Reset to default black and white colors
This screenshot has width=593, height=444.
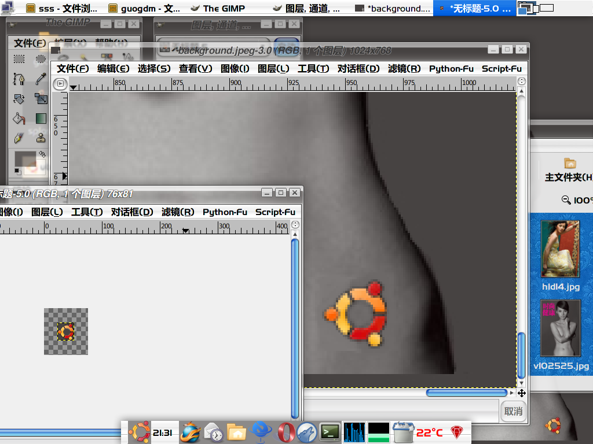click(18, 172)
